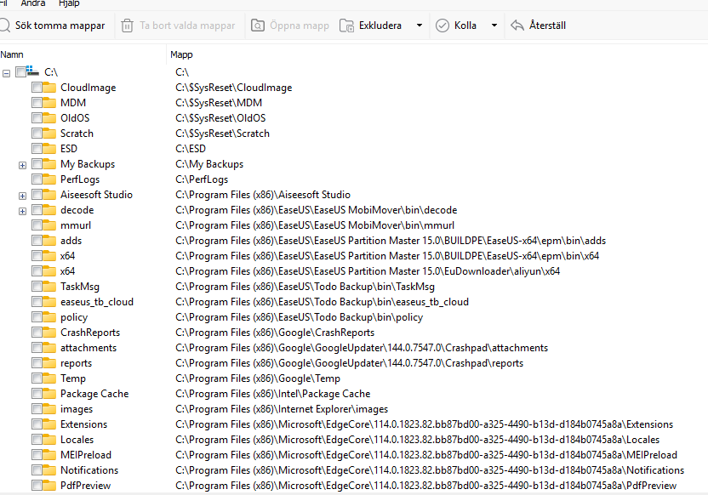The width and height of the screenshot is (708, 495).
Task: Click the C:\ drive icon in the tree
Action: 32,71
